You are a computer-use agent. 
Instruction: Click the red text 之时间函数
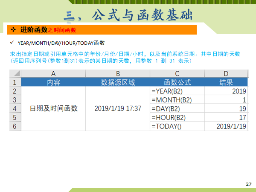62,30
